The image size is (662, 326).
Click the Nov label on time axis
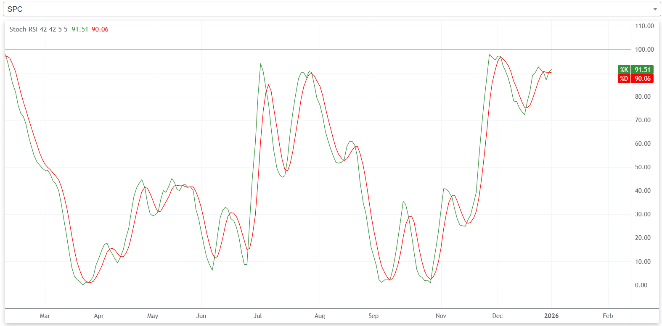(441, 316)
